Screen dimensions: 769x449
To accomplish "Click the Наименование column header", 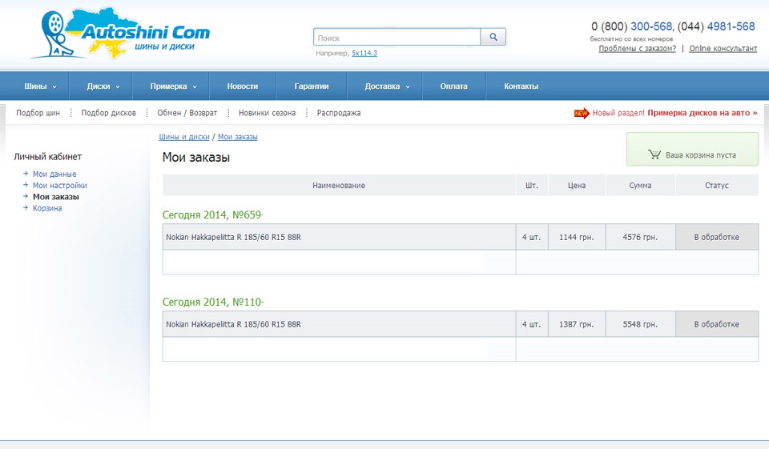I will coord(339,186).
